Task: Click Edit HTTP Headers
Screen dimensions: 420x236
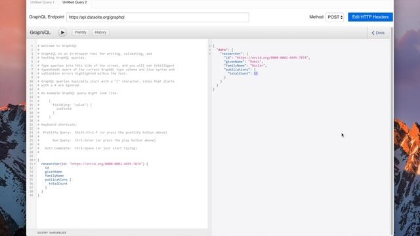Action: pos(370,17)
